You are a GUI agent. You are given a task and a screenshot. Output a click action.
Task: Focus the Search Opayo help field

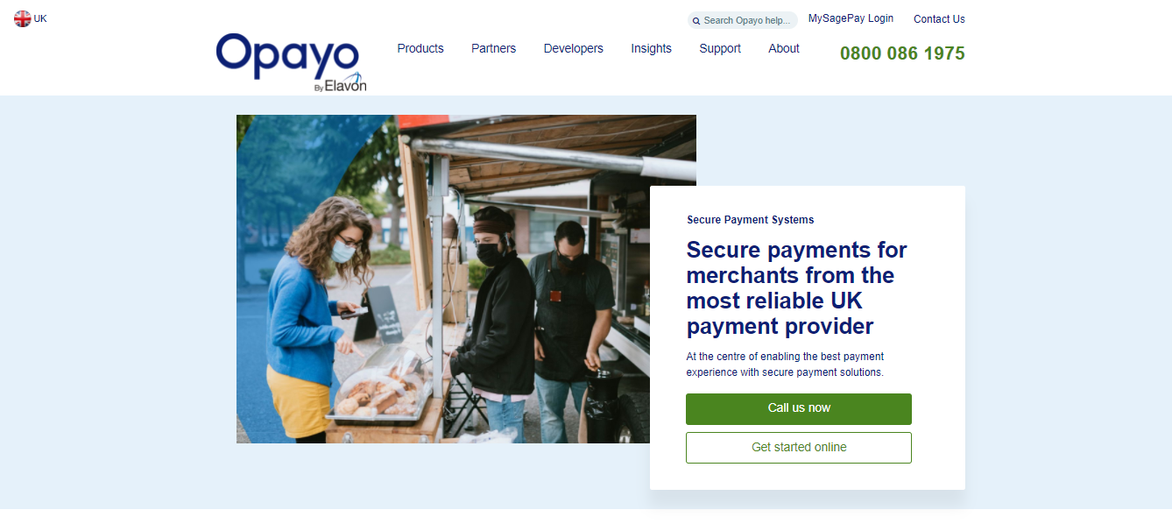click(743, 20)
